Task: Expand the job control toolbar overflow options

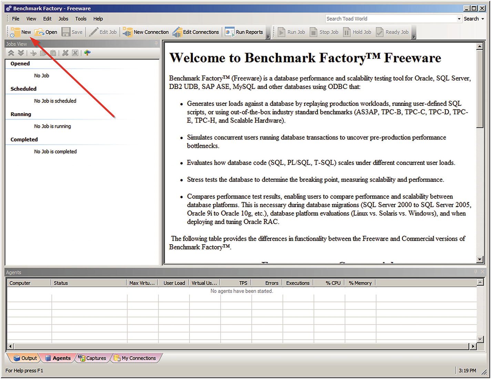Action: tap(414, 36)
